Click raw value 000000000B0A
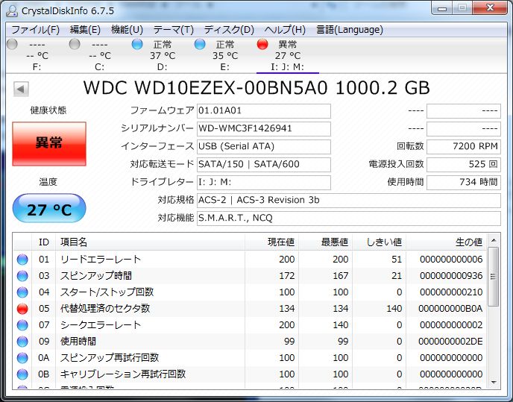The height and width of the screenshot is (402, 513). (x=450, y=309)
